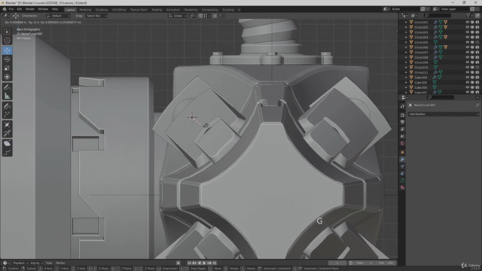Select the active Move tool

coord(7,50)
